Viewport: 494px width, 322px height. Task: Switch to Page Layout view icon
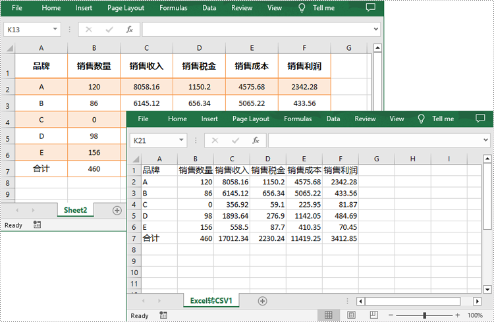tap(351, 315)
